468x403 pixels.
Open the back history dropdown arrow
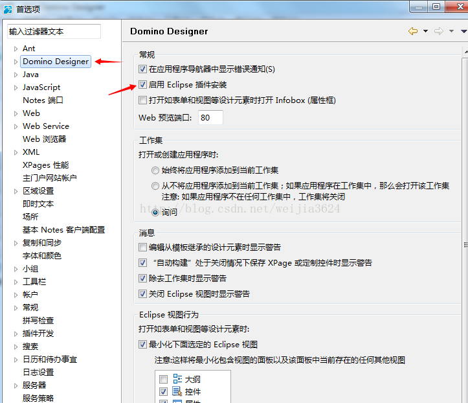[426, 31]
